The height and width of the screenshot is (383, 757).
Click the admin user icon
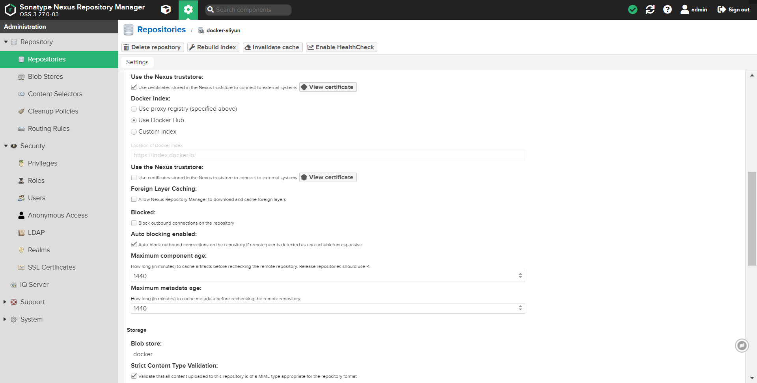point(684,9)
